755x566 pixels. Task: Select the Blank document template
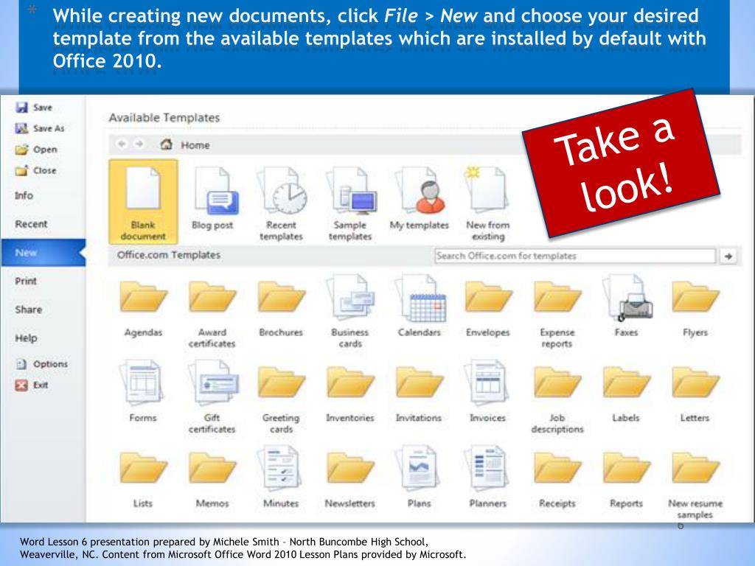(x=143, y=202)
